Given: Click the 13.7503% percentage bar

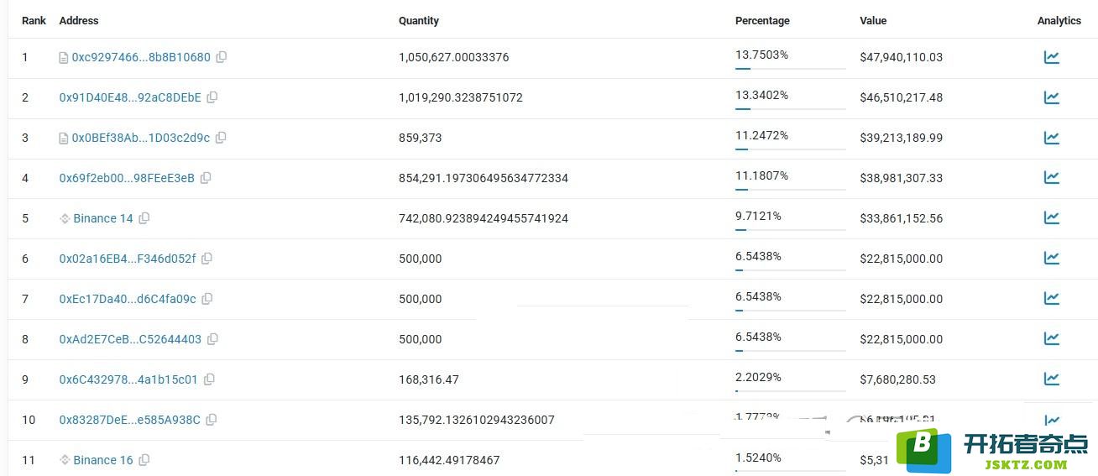Looking at the screenshot, I should pyautogui.click(x=790, y=68).
